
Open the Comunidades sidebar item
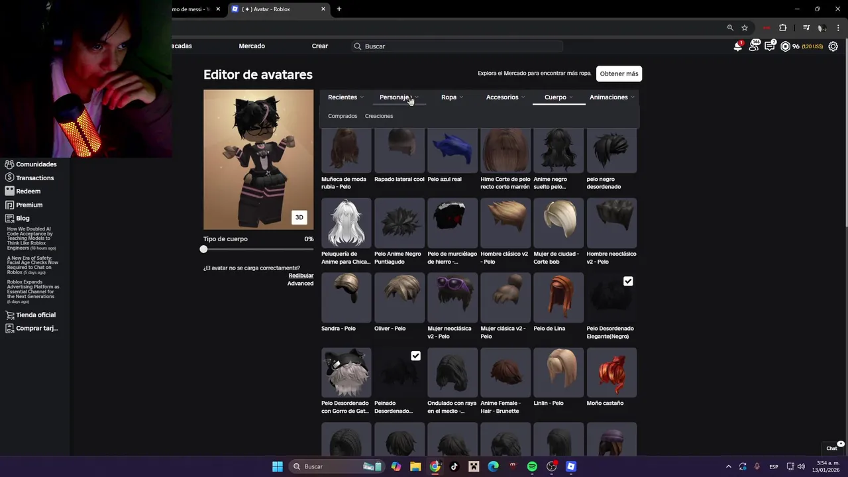[x=31, y=164]
